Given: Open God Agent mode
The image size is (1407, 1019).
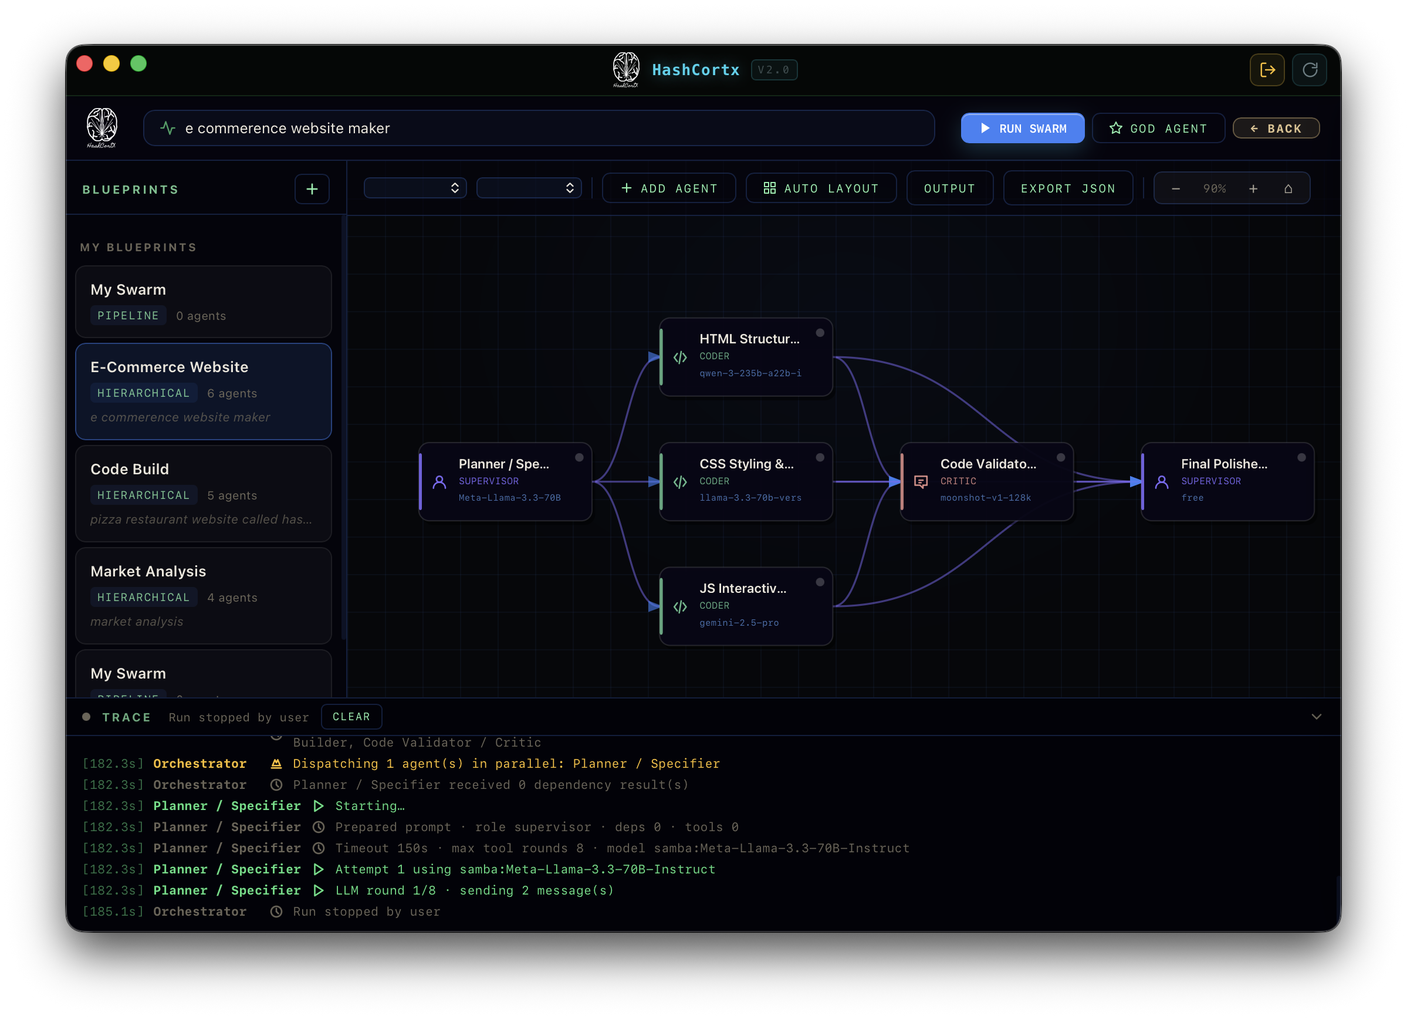Looking at the screenshot, I should click(x=1158, y=129).
